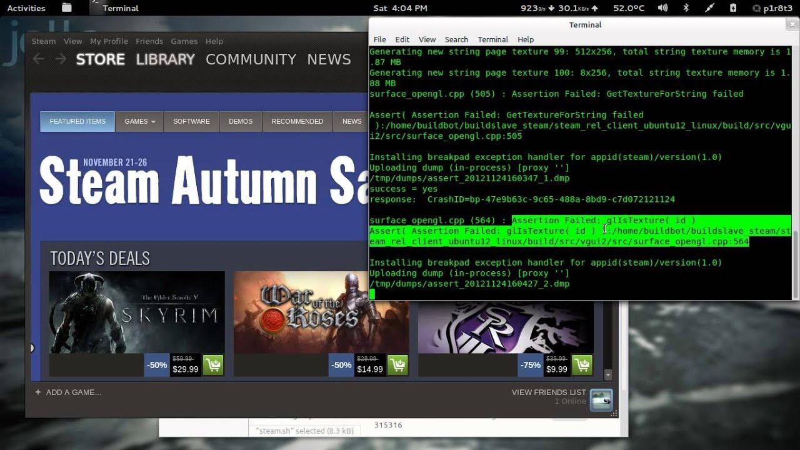Click /tmp/dumps/assert_20121124160427_2.dmp line
Viewport: 800px width, 450px height.
click(469, 284)
